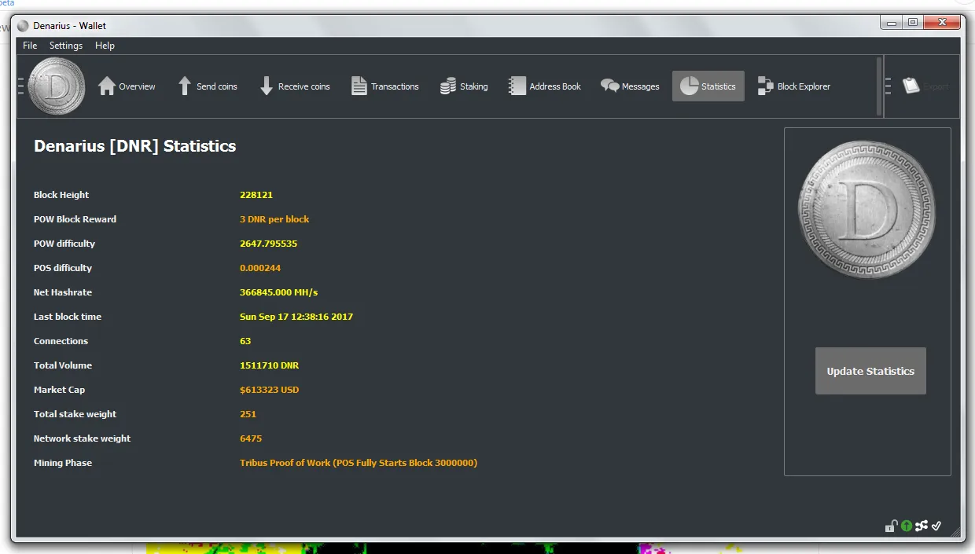
Task: Click POS difficulty value 0.000244
Action: (x=260, y=268)
